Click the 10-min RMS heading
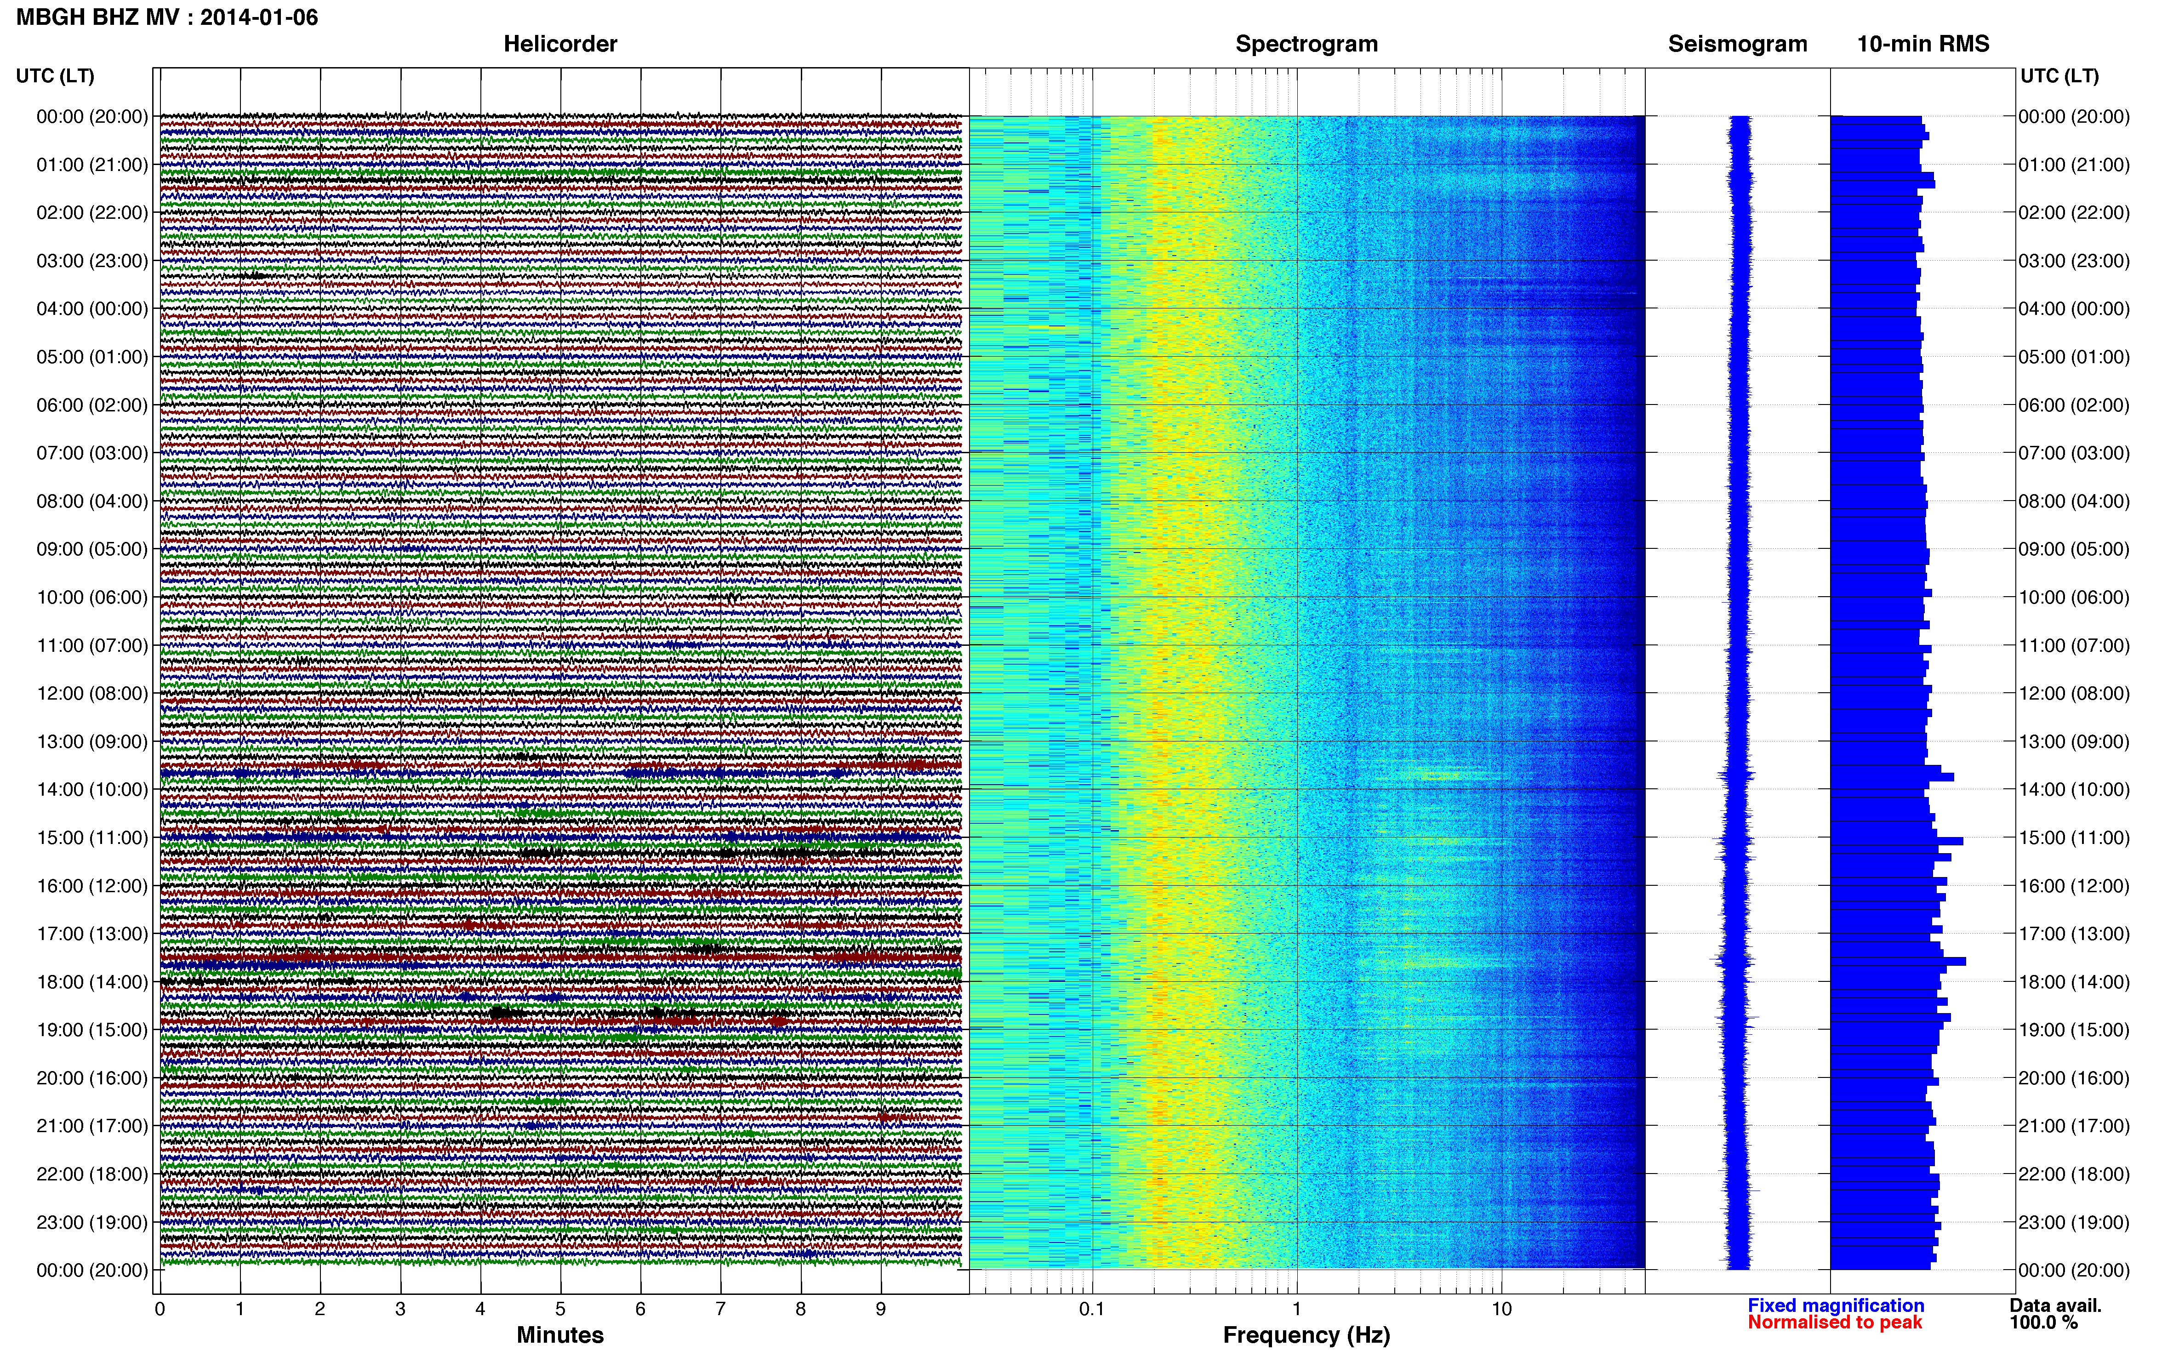The height and width of the screenshot is (1362, 2179). tap(1923, 44)
